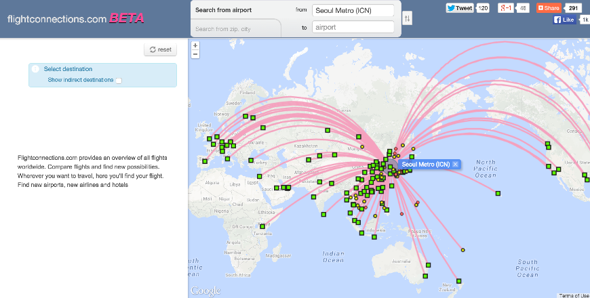Click the reset button

click(160, 49)
